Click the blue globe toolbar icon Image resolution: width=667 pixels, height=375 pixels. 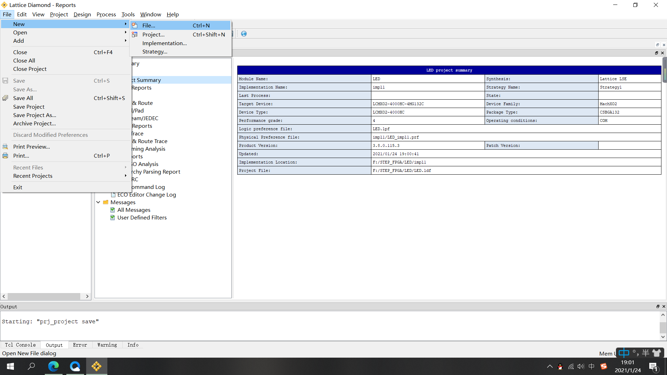pyautogui.click(x=244, y=34)
